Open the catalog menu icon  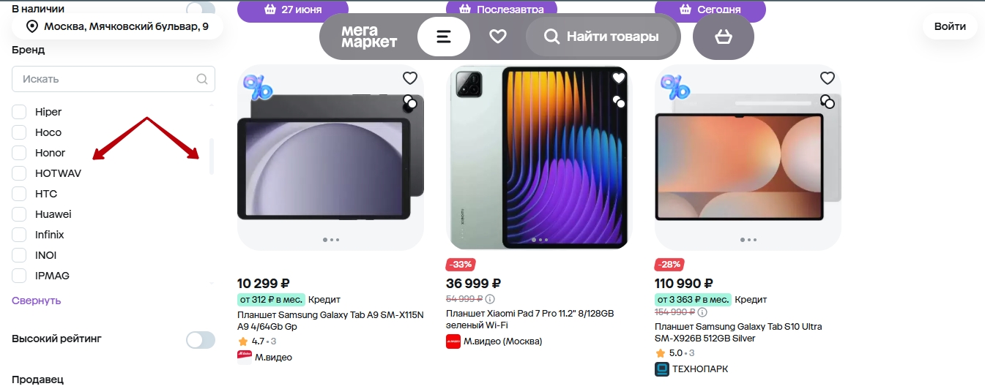coord(443,37)
